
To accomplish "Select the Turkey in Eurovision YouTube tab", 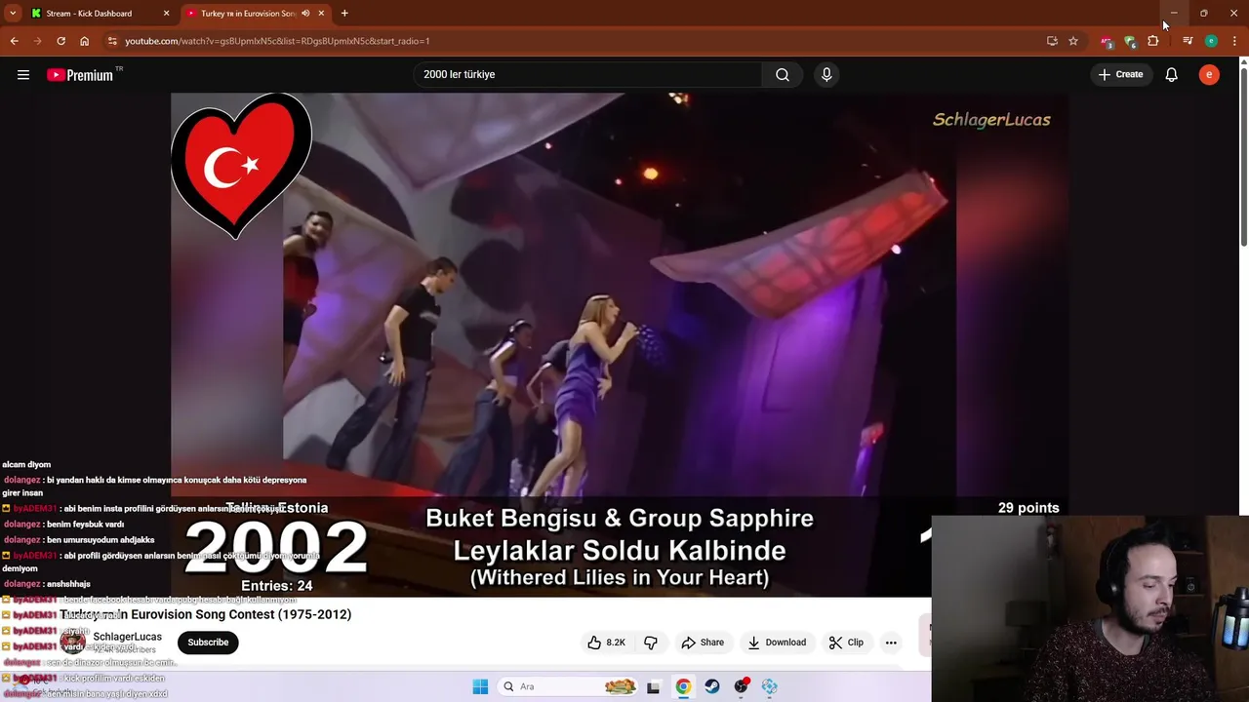I will coord(249,14).
